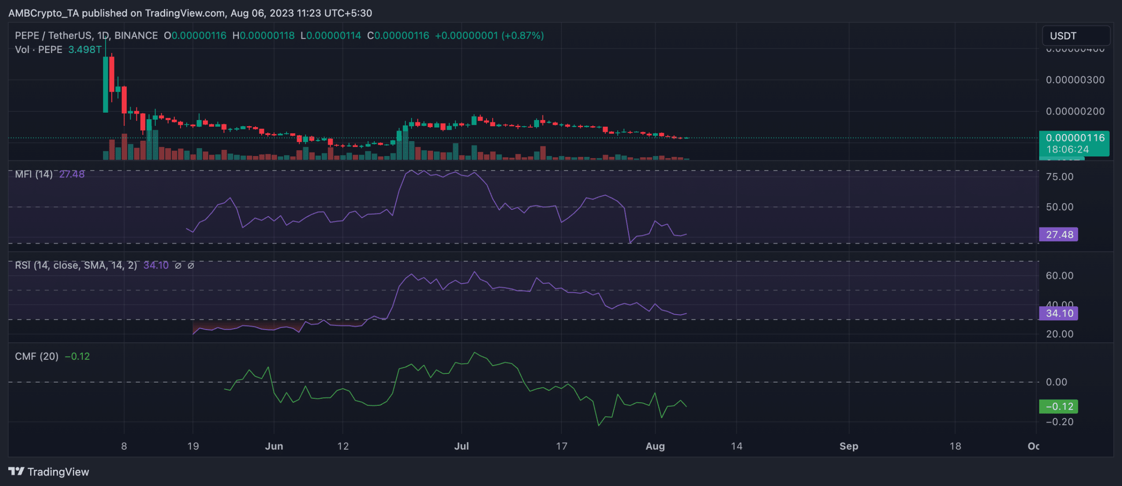
Task: Click the Vol · PEPE volume legend
Action: coord(39,50)
